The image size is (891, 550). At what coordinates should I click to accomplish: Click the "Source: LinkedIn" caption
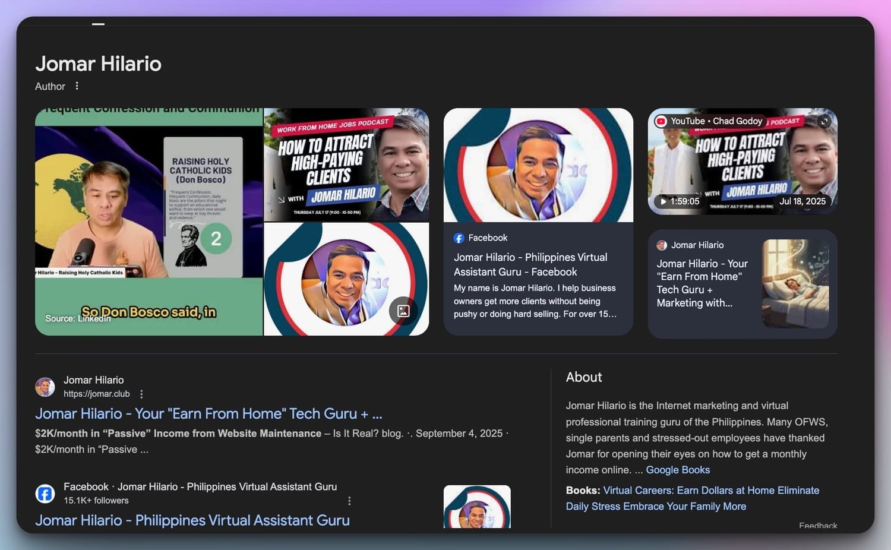click(x=78, y=319)
